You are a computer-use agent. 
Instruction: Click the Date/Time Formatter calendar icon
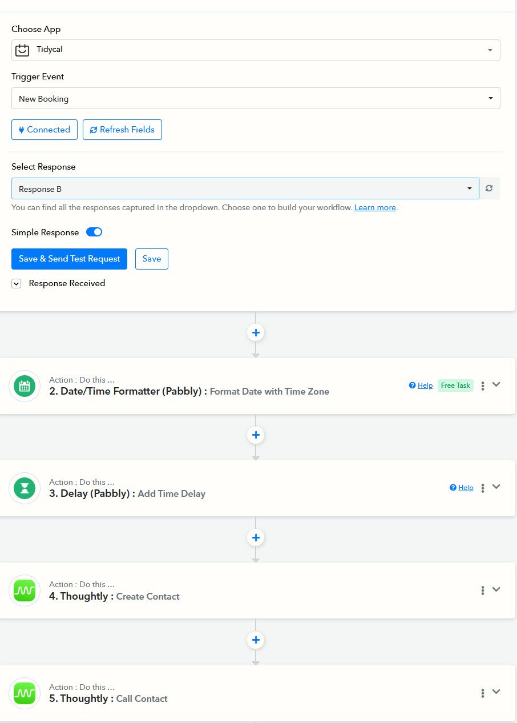click(x=25, y=386)
